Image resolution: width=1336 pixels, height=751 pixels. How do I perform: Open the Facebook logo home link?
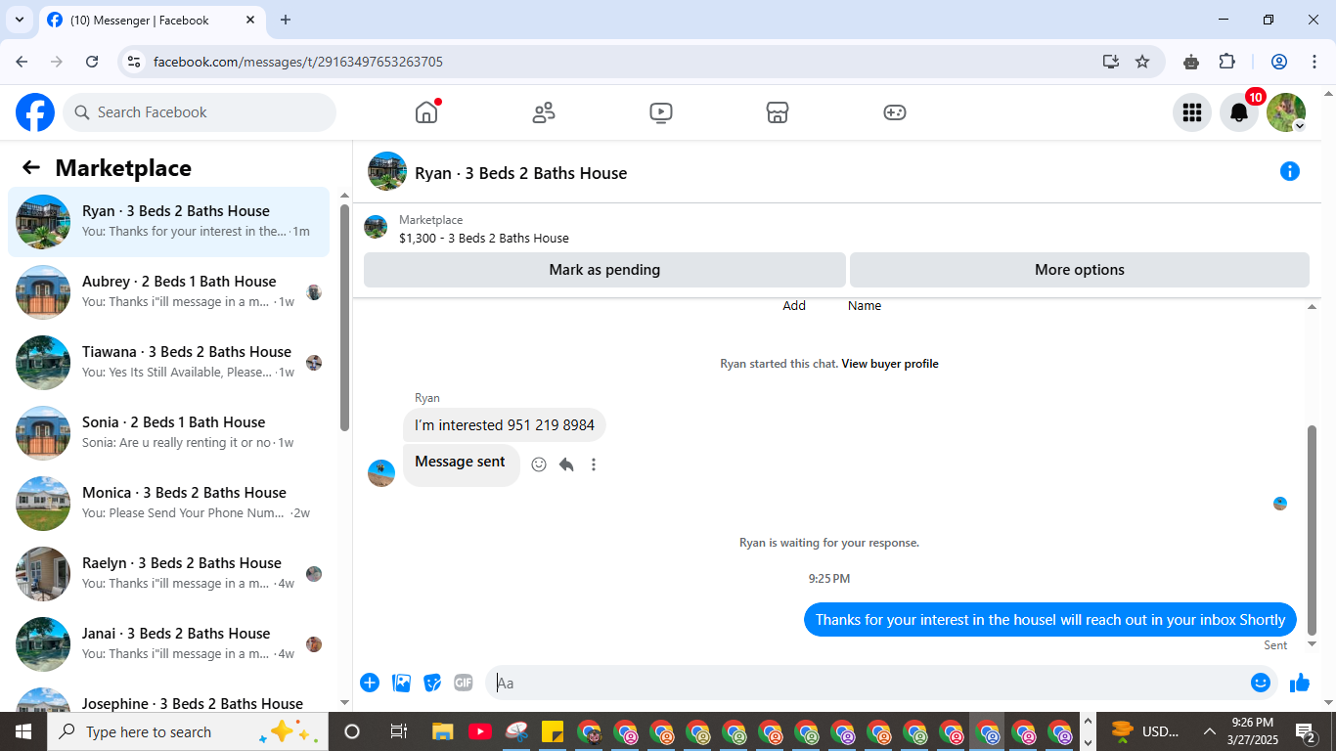click(35, 112)
